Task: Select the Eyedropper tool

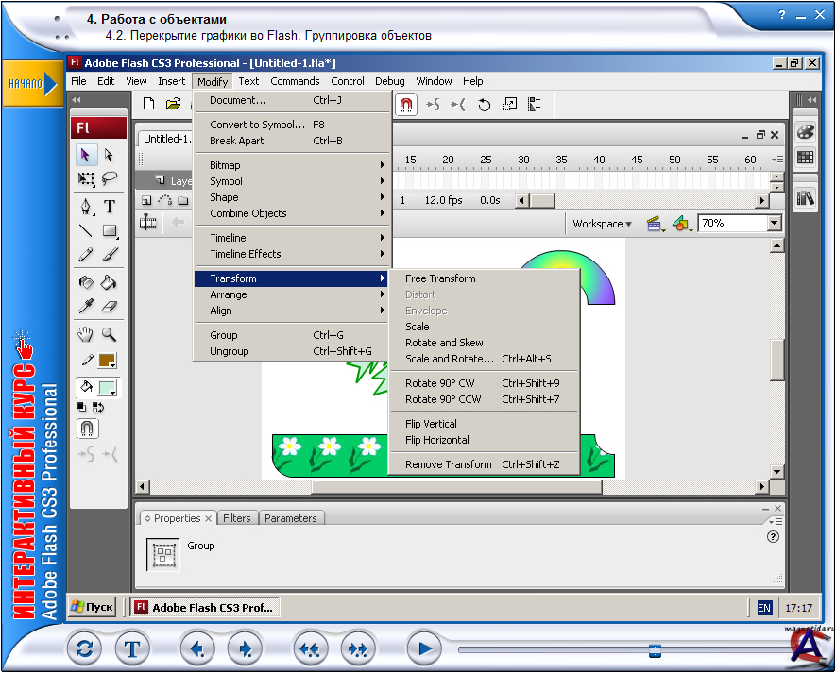Action: 86,305
